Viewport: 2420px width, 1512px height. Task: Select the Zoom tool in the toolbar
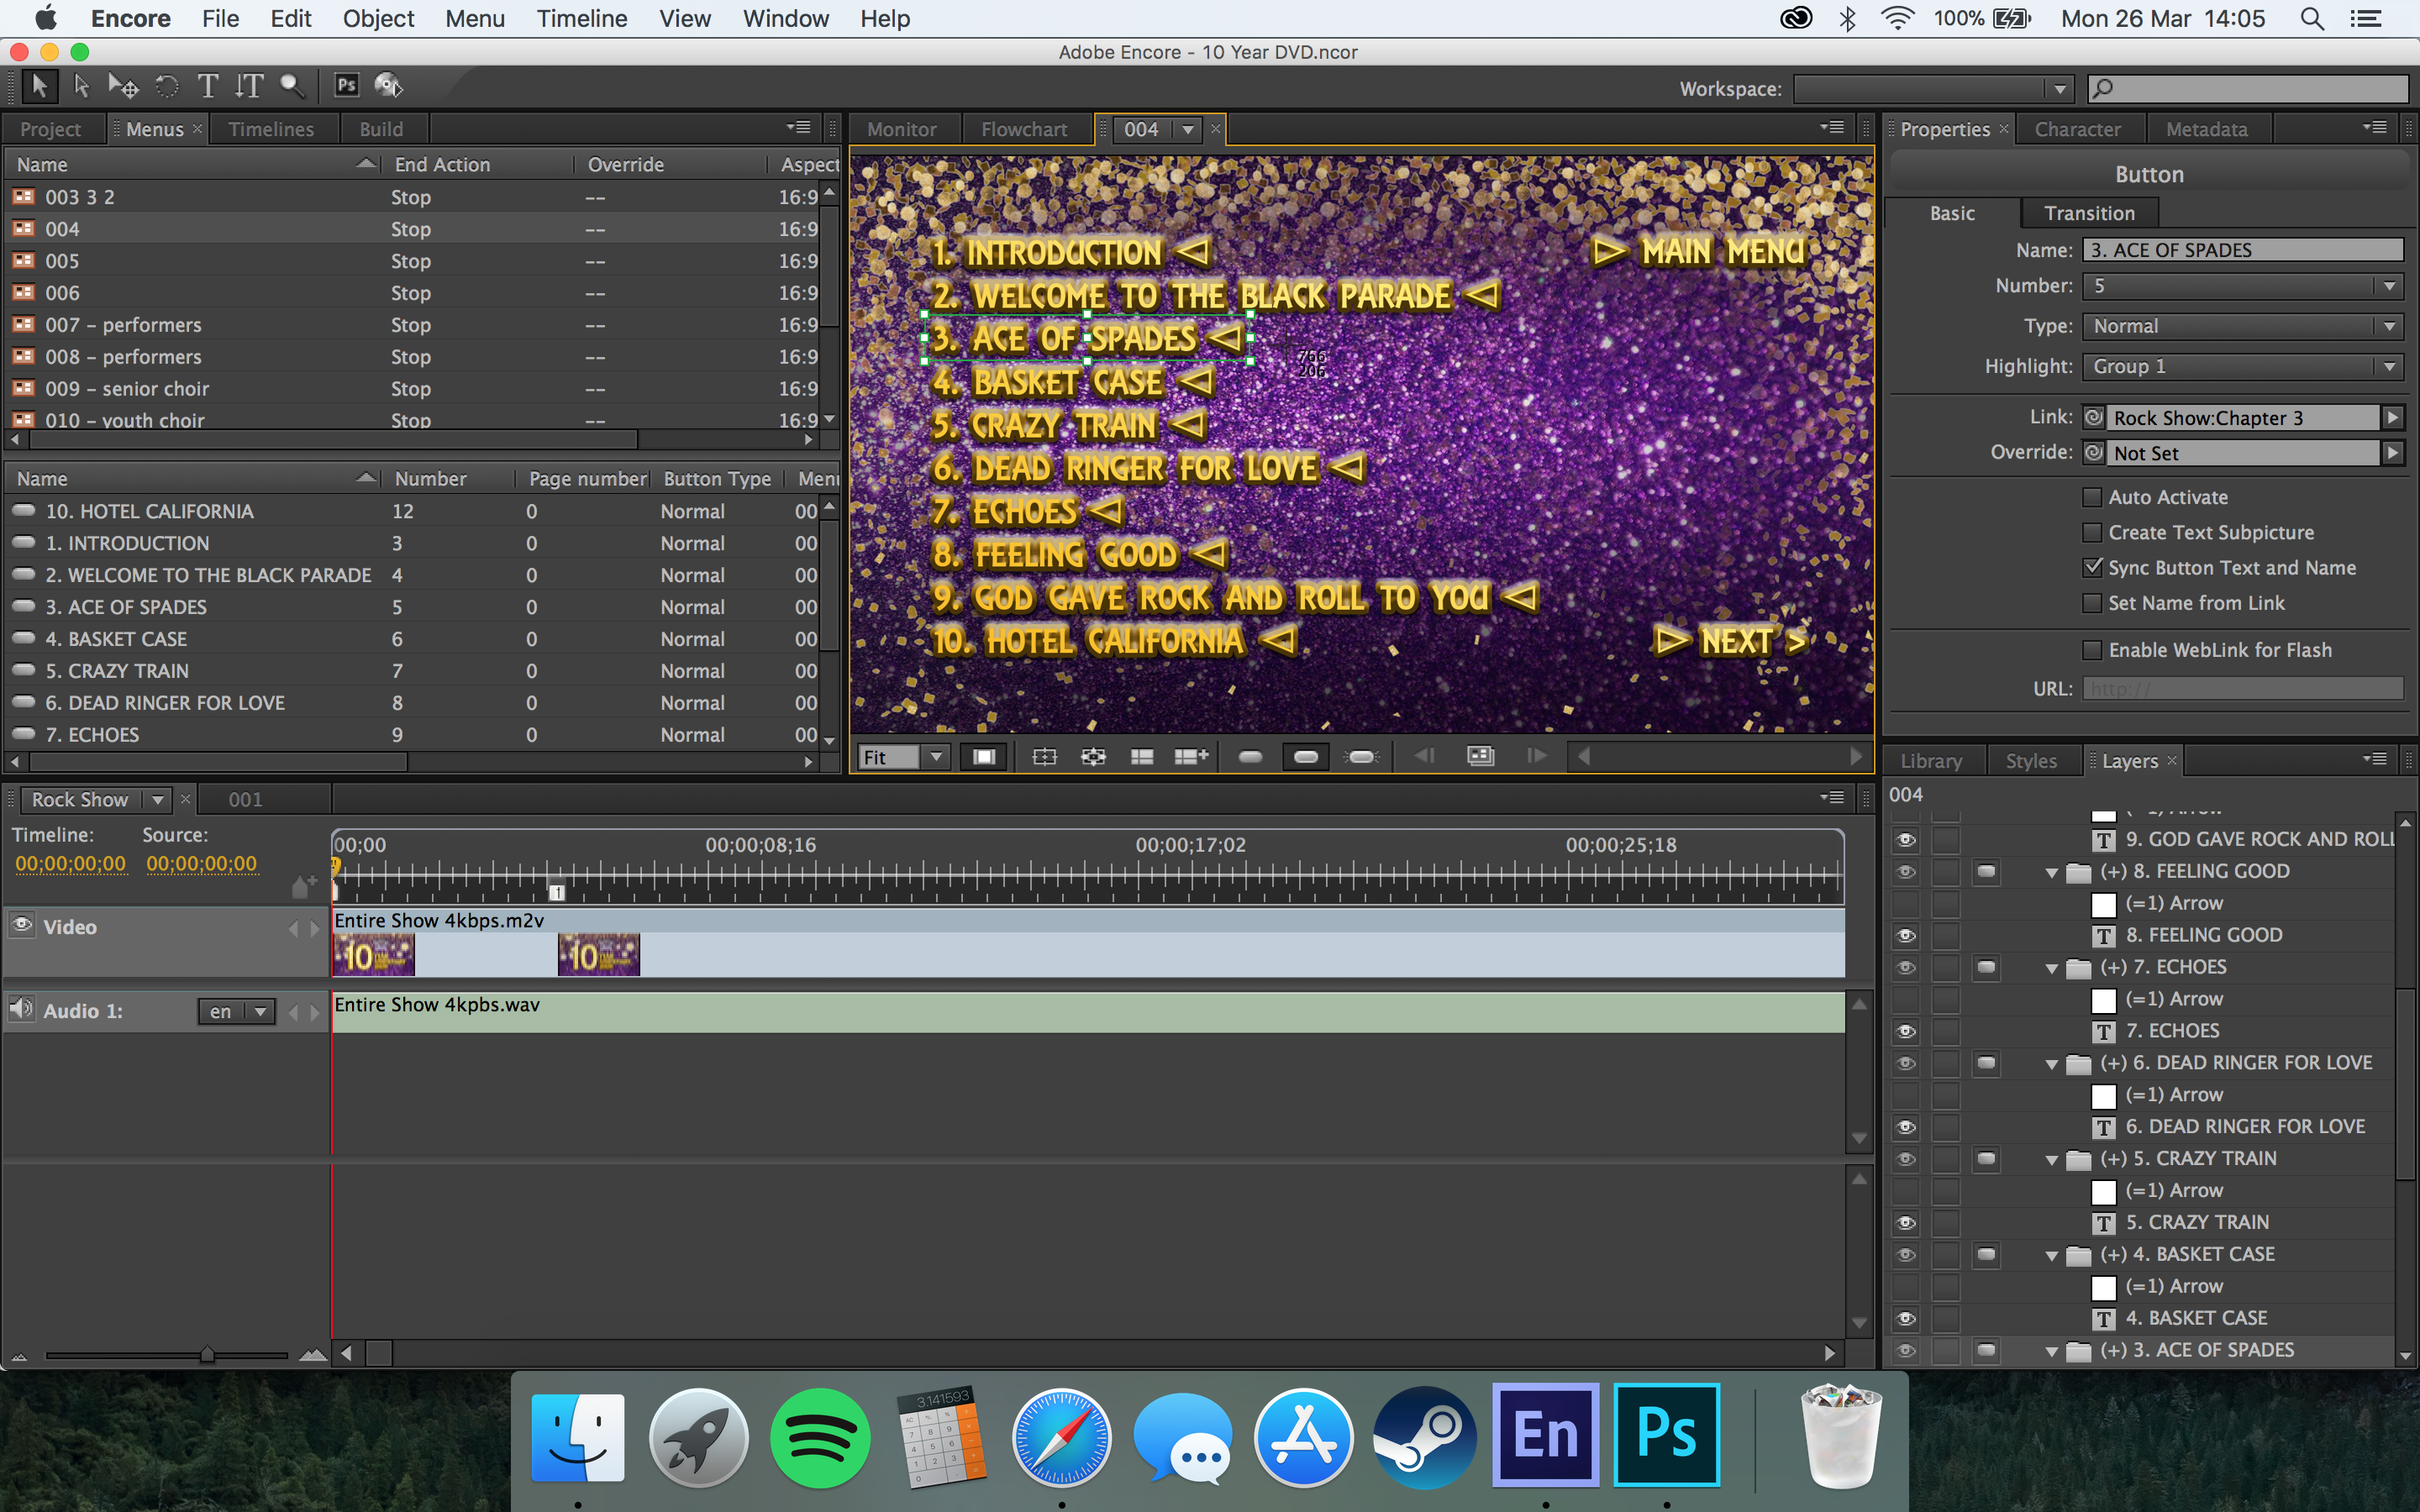tap(291, 86)
